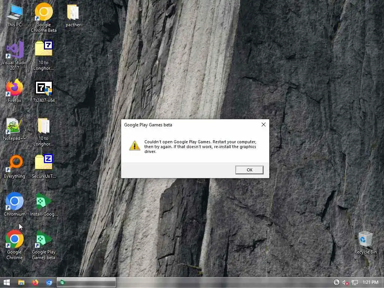Select the Visual Studio 2017 shortcut

[x=15, y=55]
